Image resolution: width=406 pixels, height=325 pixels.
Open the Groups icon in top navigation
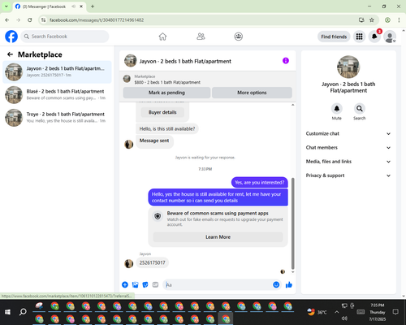point(239,37)
